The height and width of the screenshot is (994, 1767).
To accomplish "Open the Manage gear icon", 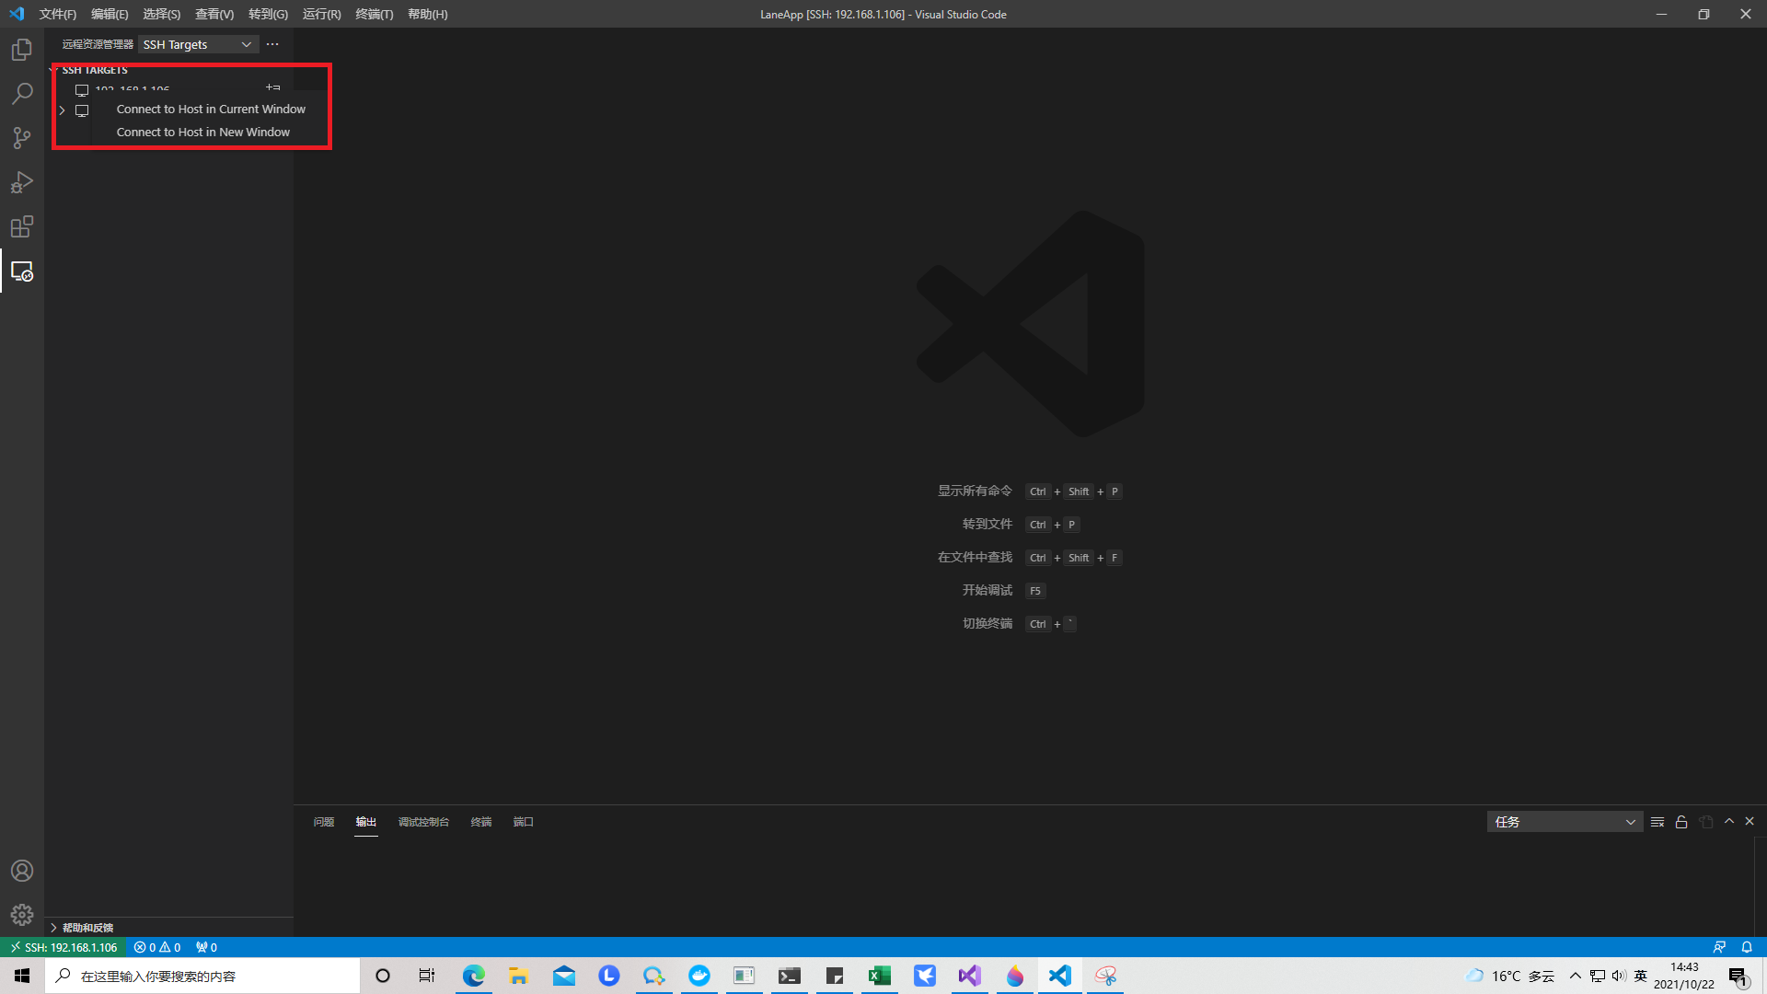I will (22, 915).
